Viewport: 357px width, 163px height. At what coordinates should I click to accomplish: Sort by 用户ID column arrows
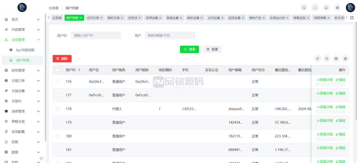79,70
